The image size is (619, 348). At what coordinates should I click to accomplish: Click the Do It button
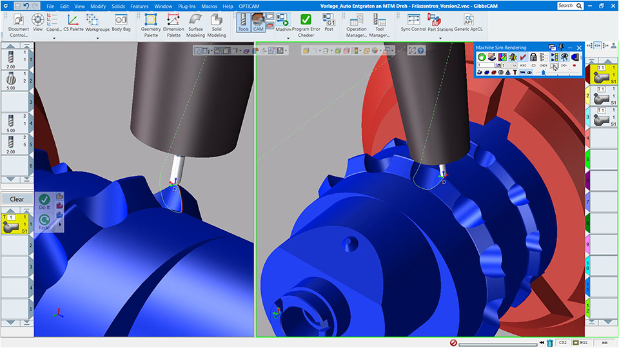(x=44, y=200)
